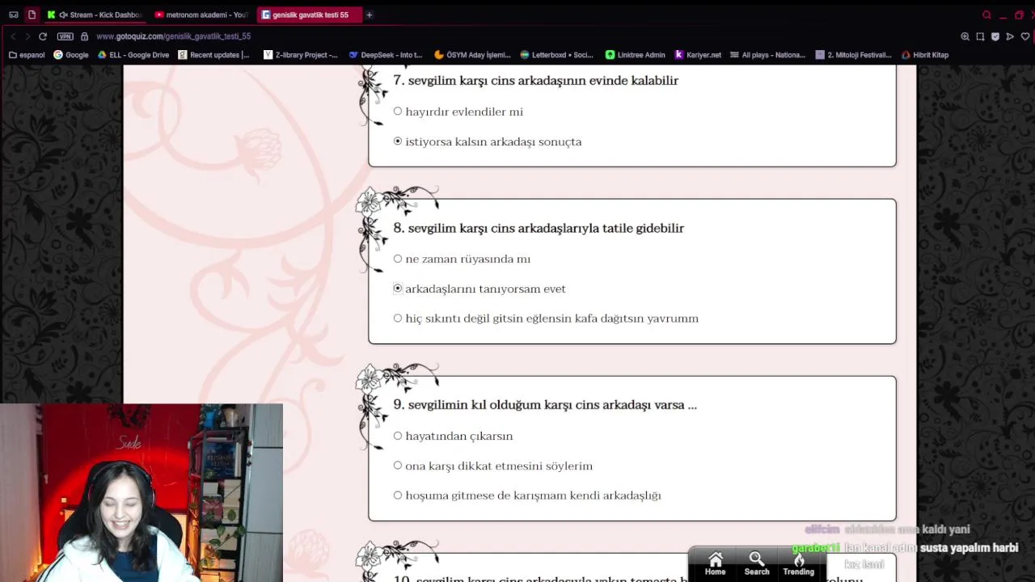Open a new tab with plus button
This screenshot has width=1035, height=582.
pos(370,15)
